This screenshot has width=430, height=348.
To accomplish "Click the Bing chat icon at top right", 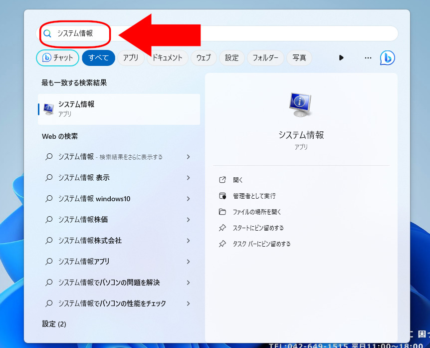I will click(x=387, y=58).
